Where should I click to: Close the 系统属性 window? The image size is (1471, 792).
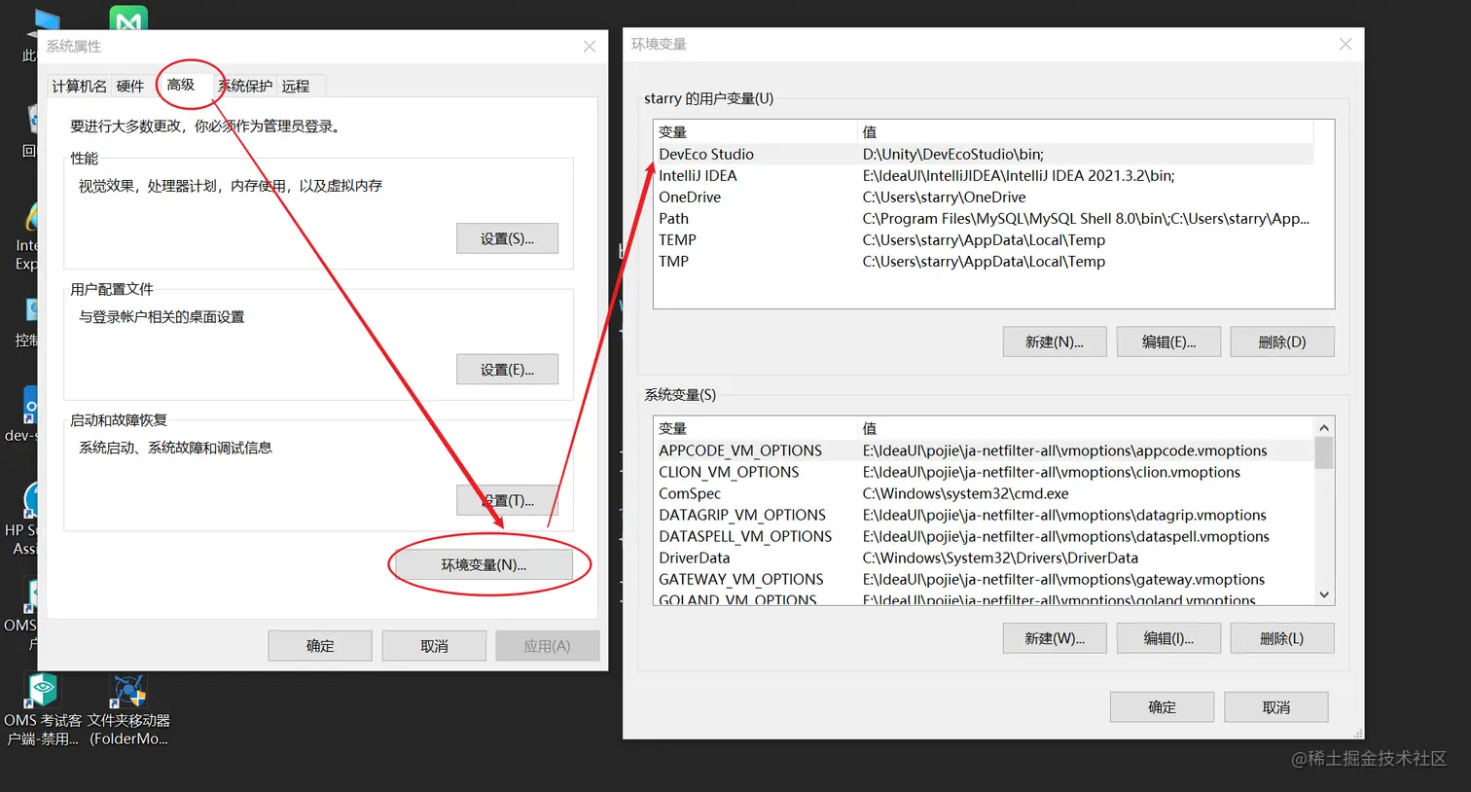pos(589,47)
